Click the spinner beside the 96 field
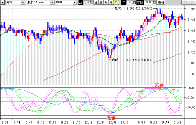196x125 pixels. pyautogui.click(x=134, y=2)
